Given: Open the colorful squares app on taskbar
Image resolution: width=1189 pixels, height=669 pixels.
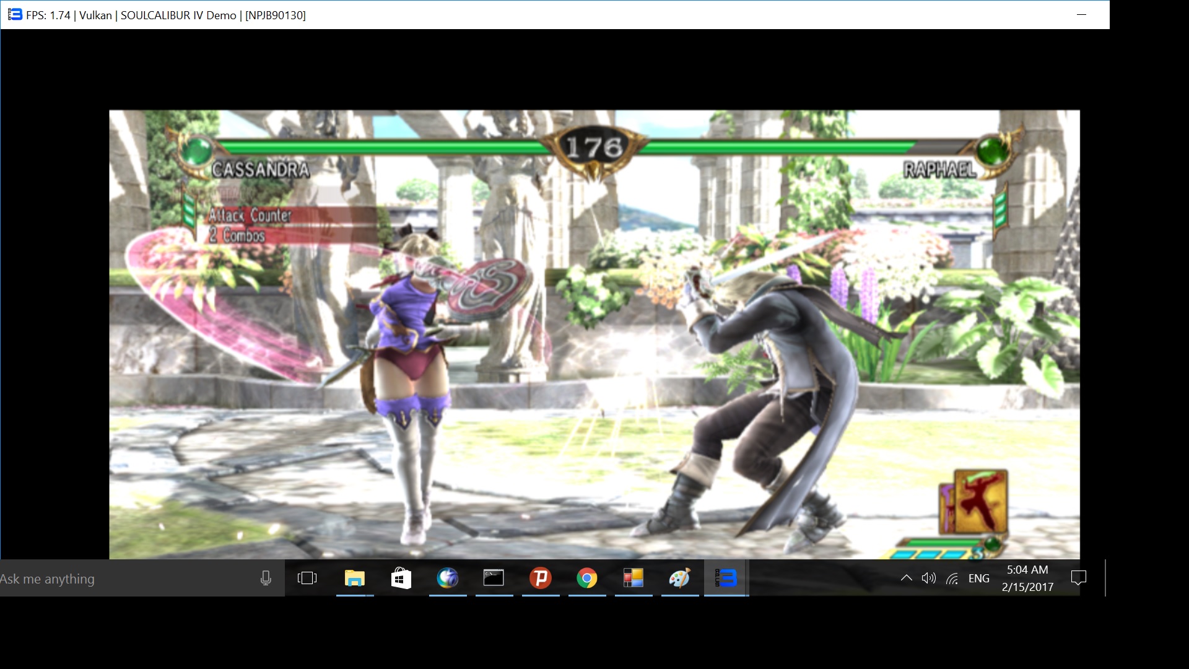Looking at the screenshot, I should pyautogui.click(x=633, y=578).
